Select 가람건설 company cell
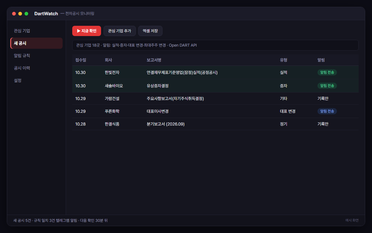The width and height of the screenshot is (372, 233). click(112, 98)
